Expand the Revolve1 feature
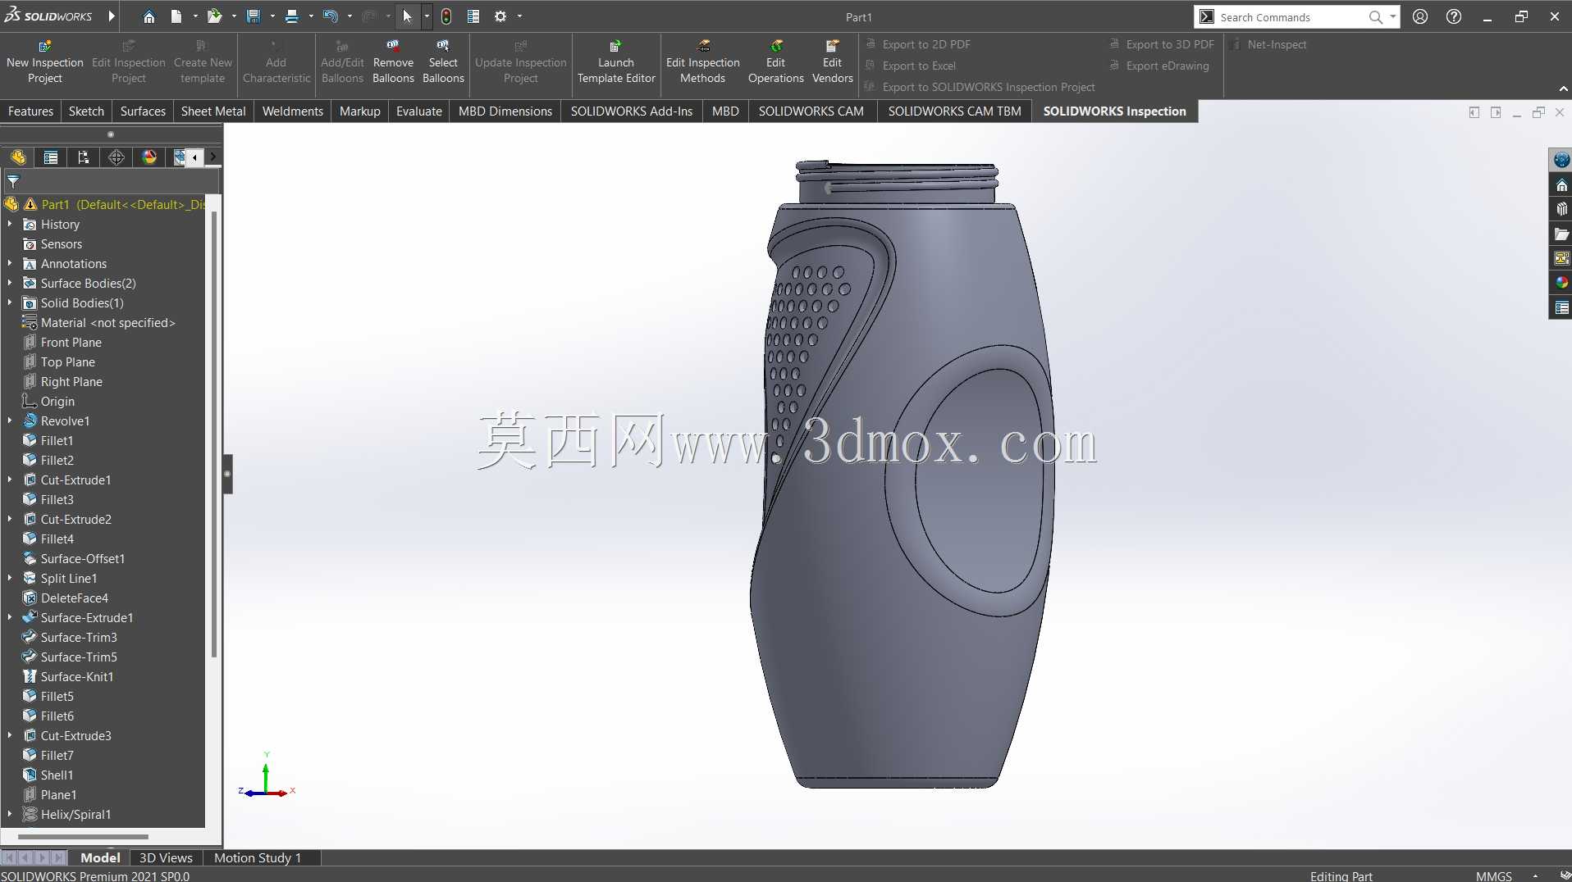 point(10,421)
